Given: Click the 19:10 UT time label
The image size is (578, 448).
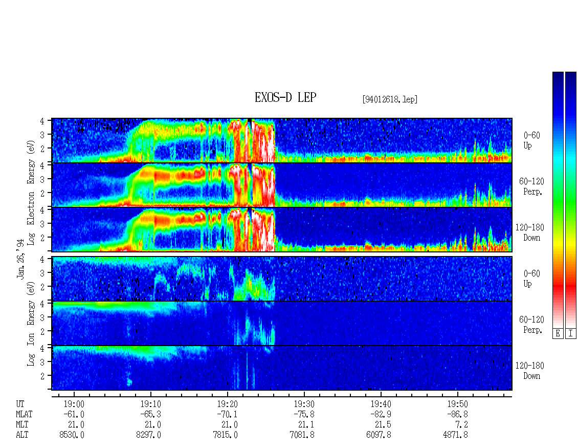Looking at the screenshot, I should point(150,404).
